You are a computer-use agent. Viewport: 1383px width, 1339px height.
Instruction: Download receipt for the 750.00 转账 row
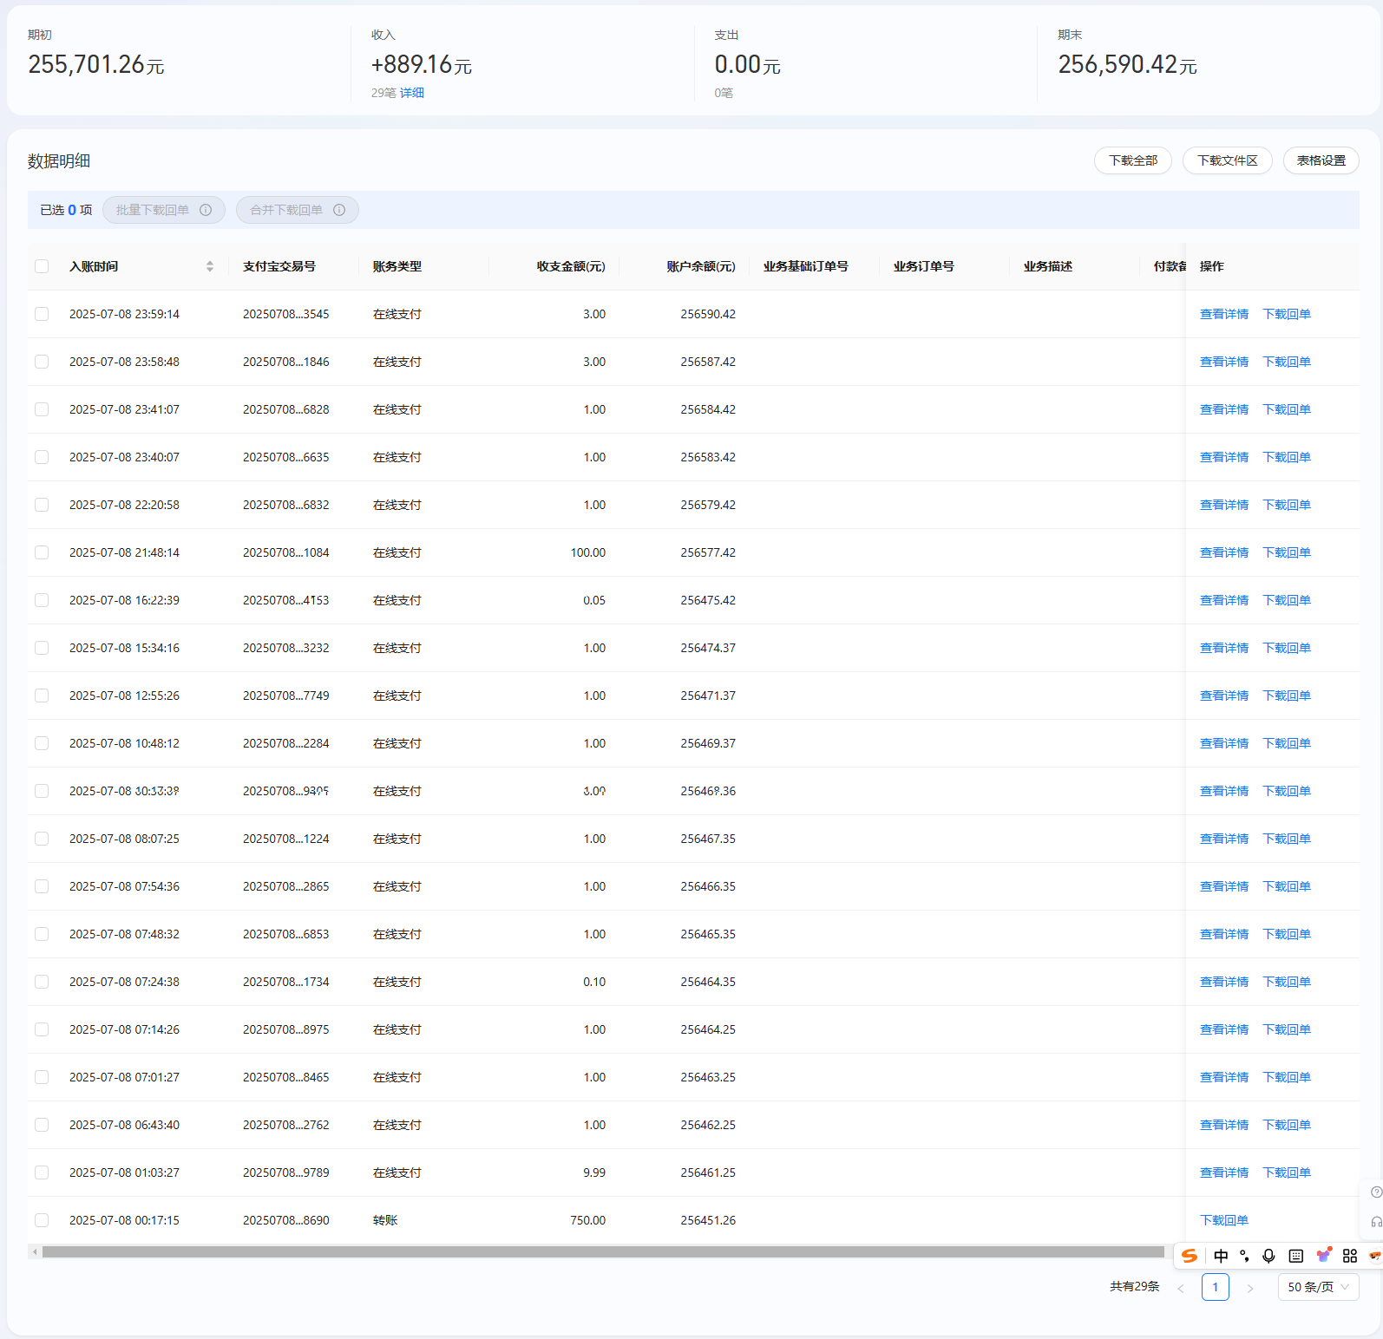(x=1223, y=1220)
